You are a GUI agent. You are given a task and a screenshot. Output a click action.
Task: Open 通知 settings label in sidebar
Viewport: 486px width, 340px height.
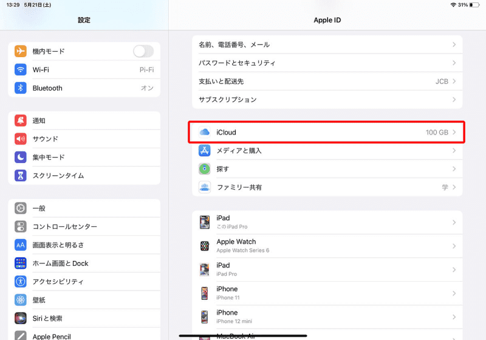point(39,120)
